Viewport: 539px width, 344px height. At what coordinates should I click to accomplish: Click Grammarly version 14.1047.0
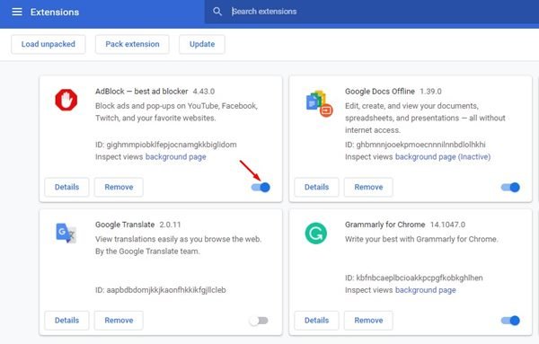[448, 225]
